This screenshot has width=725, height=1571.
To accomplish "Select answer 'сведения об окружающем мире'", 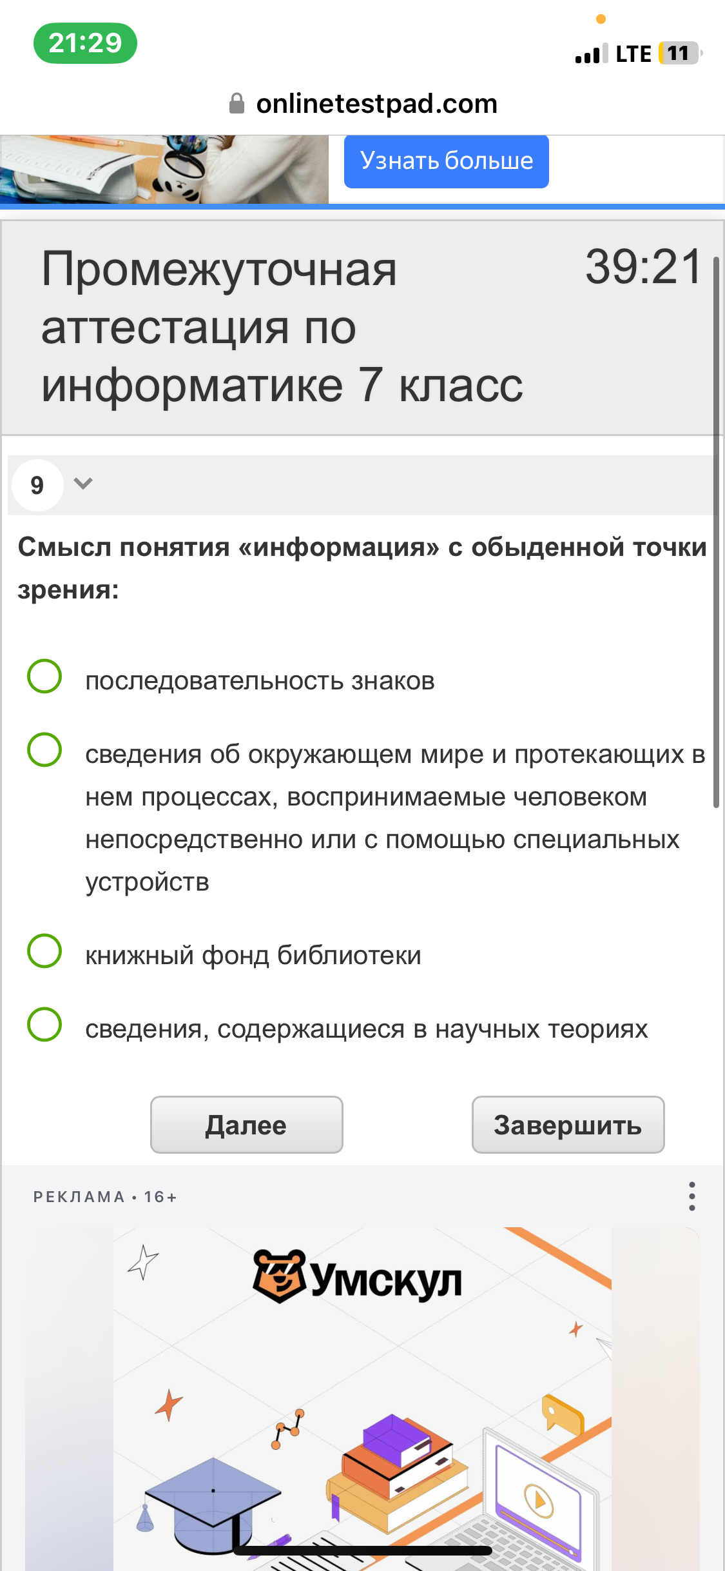I will (366, 816).
